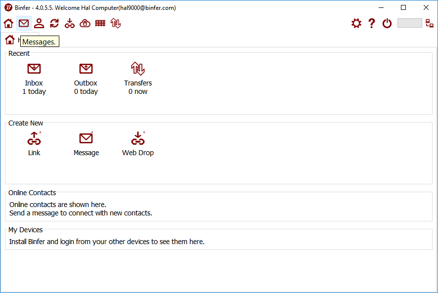This screenshot has width=438, height=293.
Task: Open Messages envelope icon in toolbar
Action: [x=24, y=23]
